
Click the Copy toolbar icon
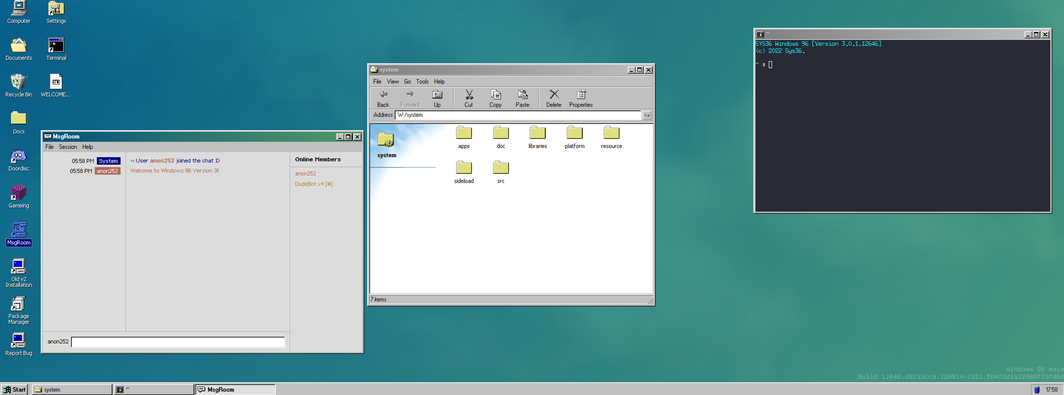click(495, 99)
